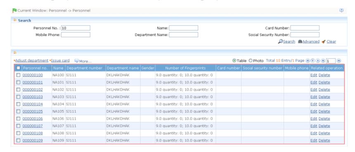Delete the row for NA100
The width and height of the screenshot is (355, 152).
pyautogui.click(x=324, y=75)
